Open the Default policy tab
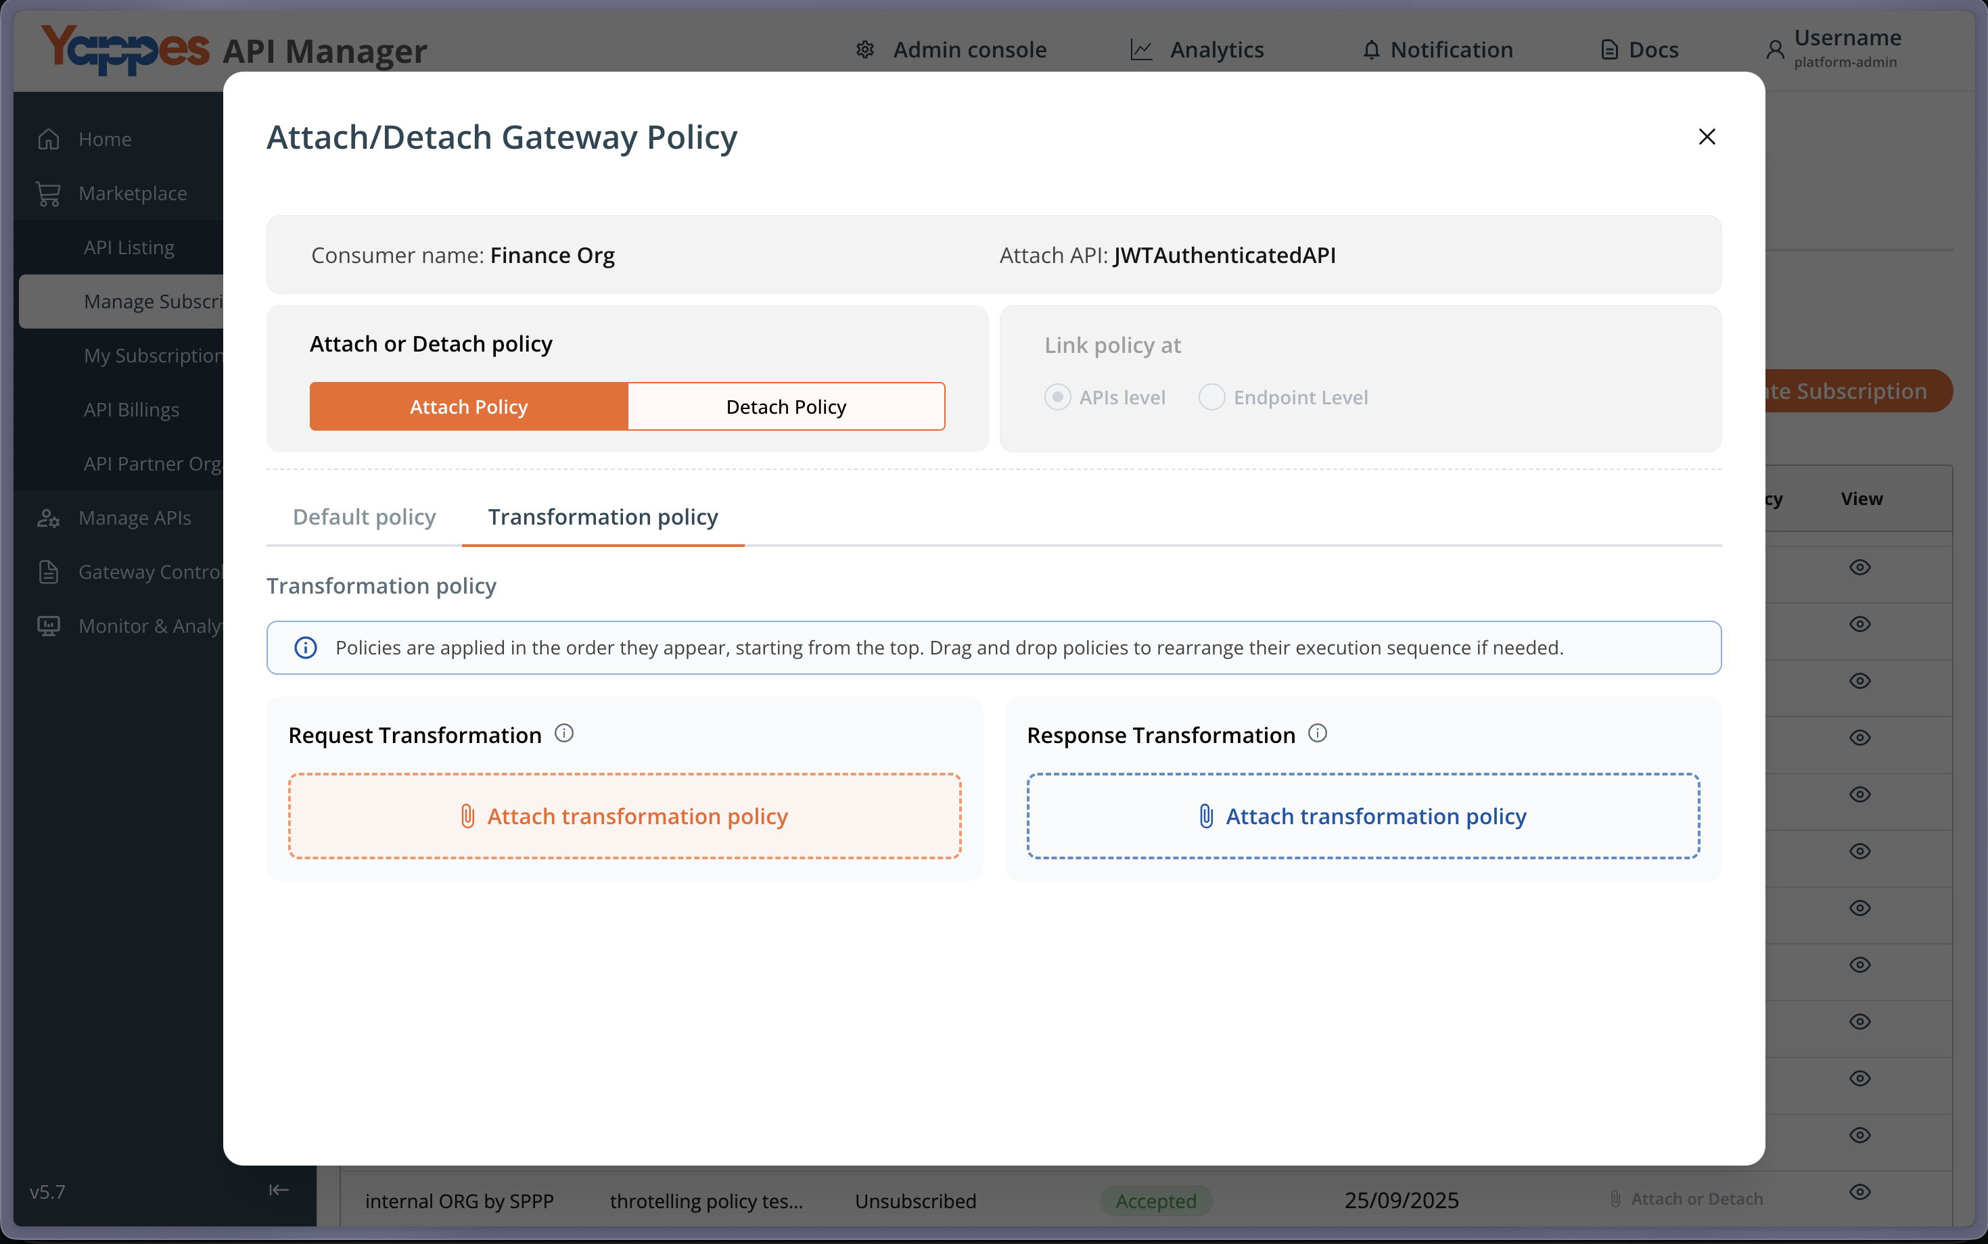 (x=364, y=517)
